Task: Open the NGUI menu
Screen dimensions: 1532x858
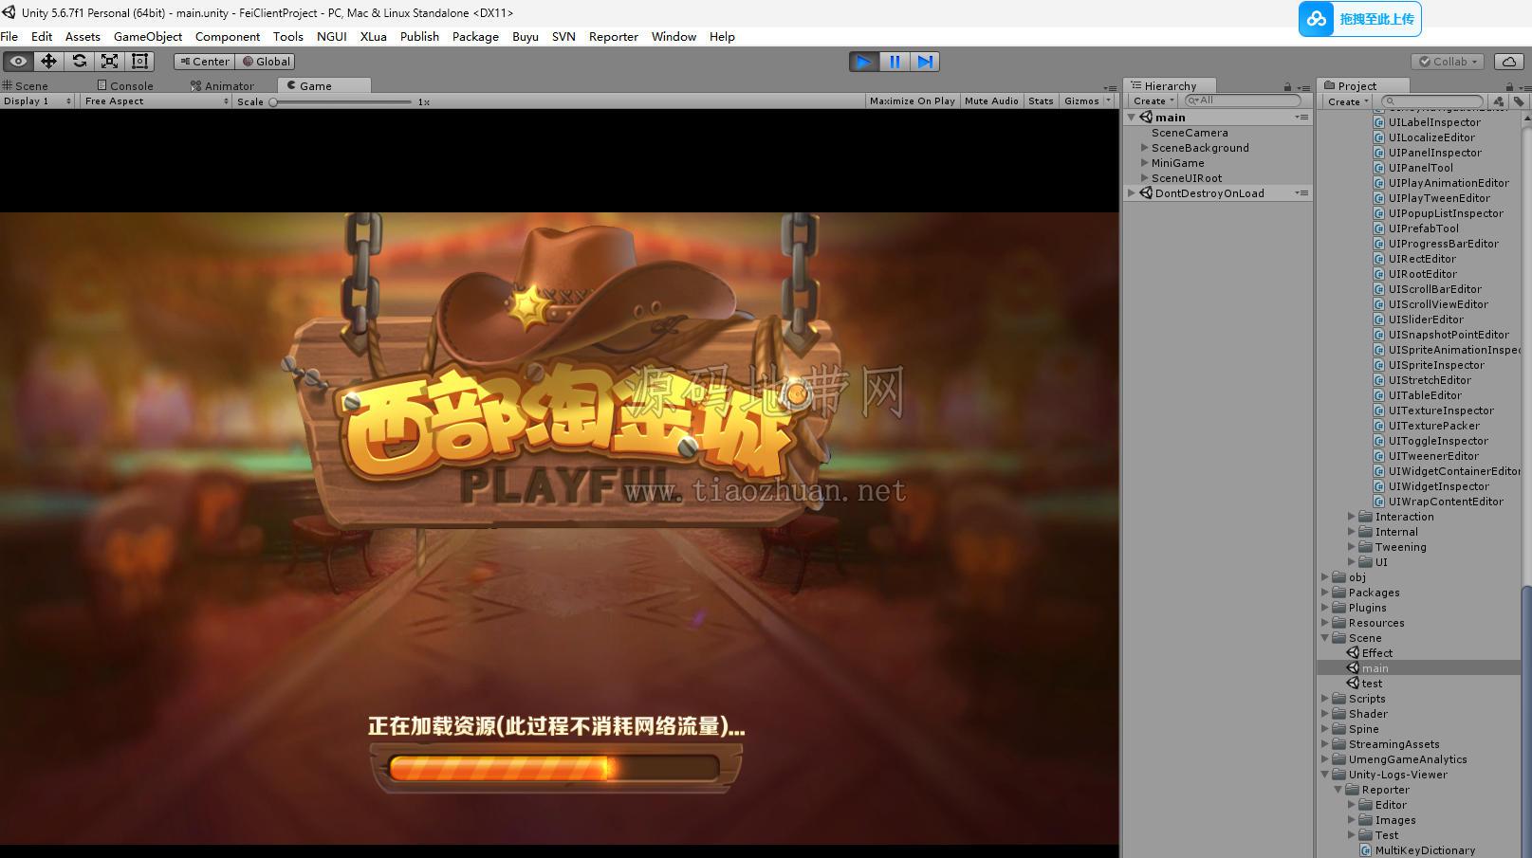Action: 331,37
